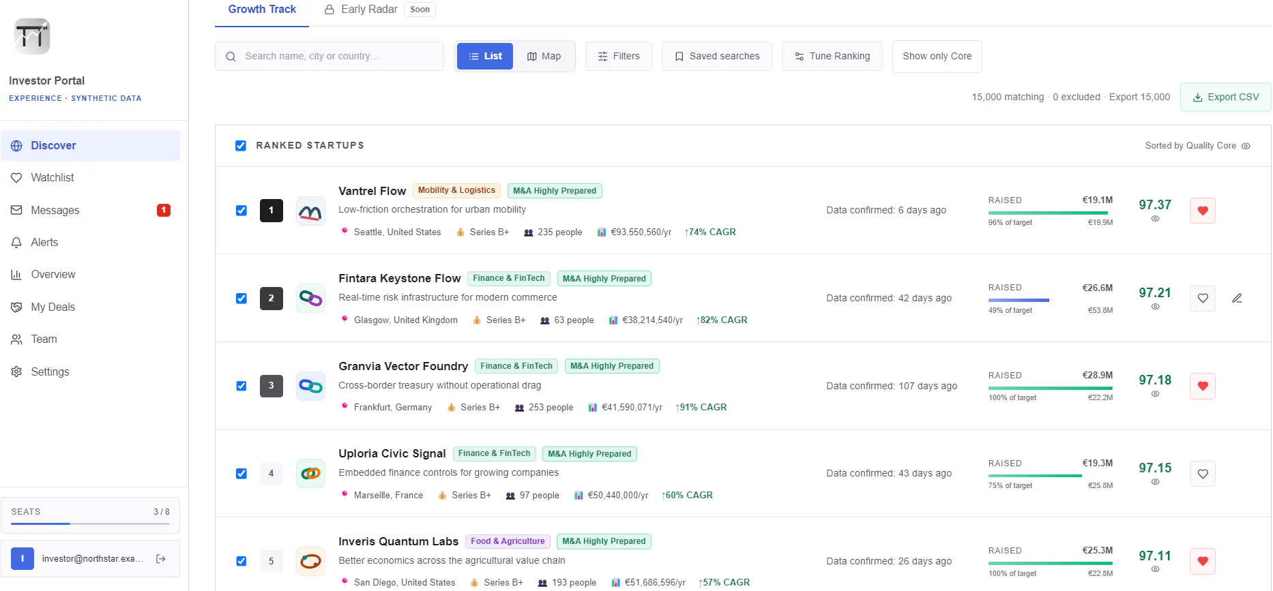Focus the search name, city or country field

coord(330,56)
